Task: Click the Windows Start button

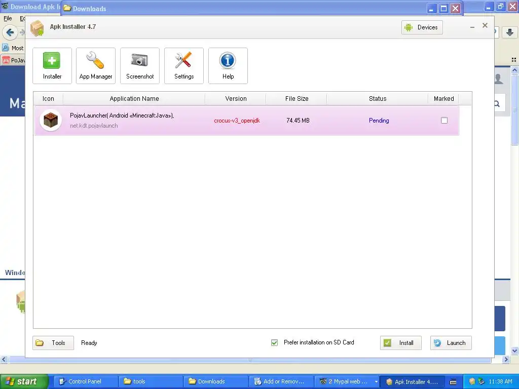Action: (x=24, y=381)
